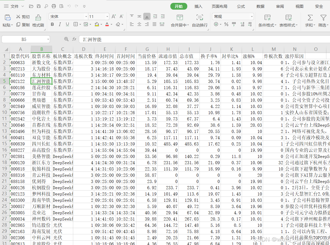The height and width of the screenshot is (245, 330).
Task: Align text to the vertical middle
Action: click(x=139, y=16)
